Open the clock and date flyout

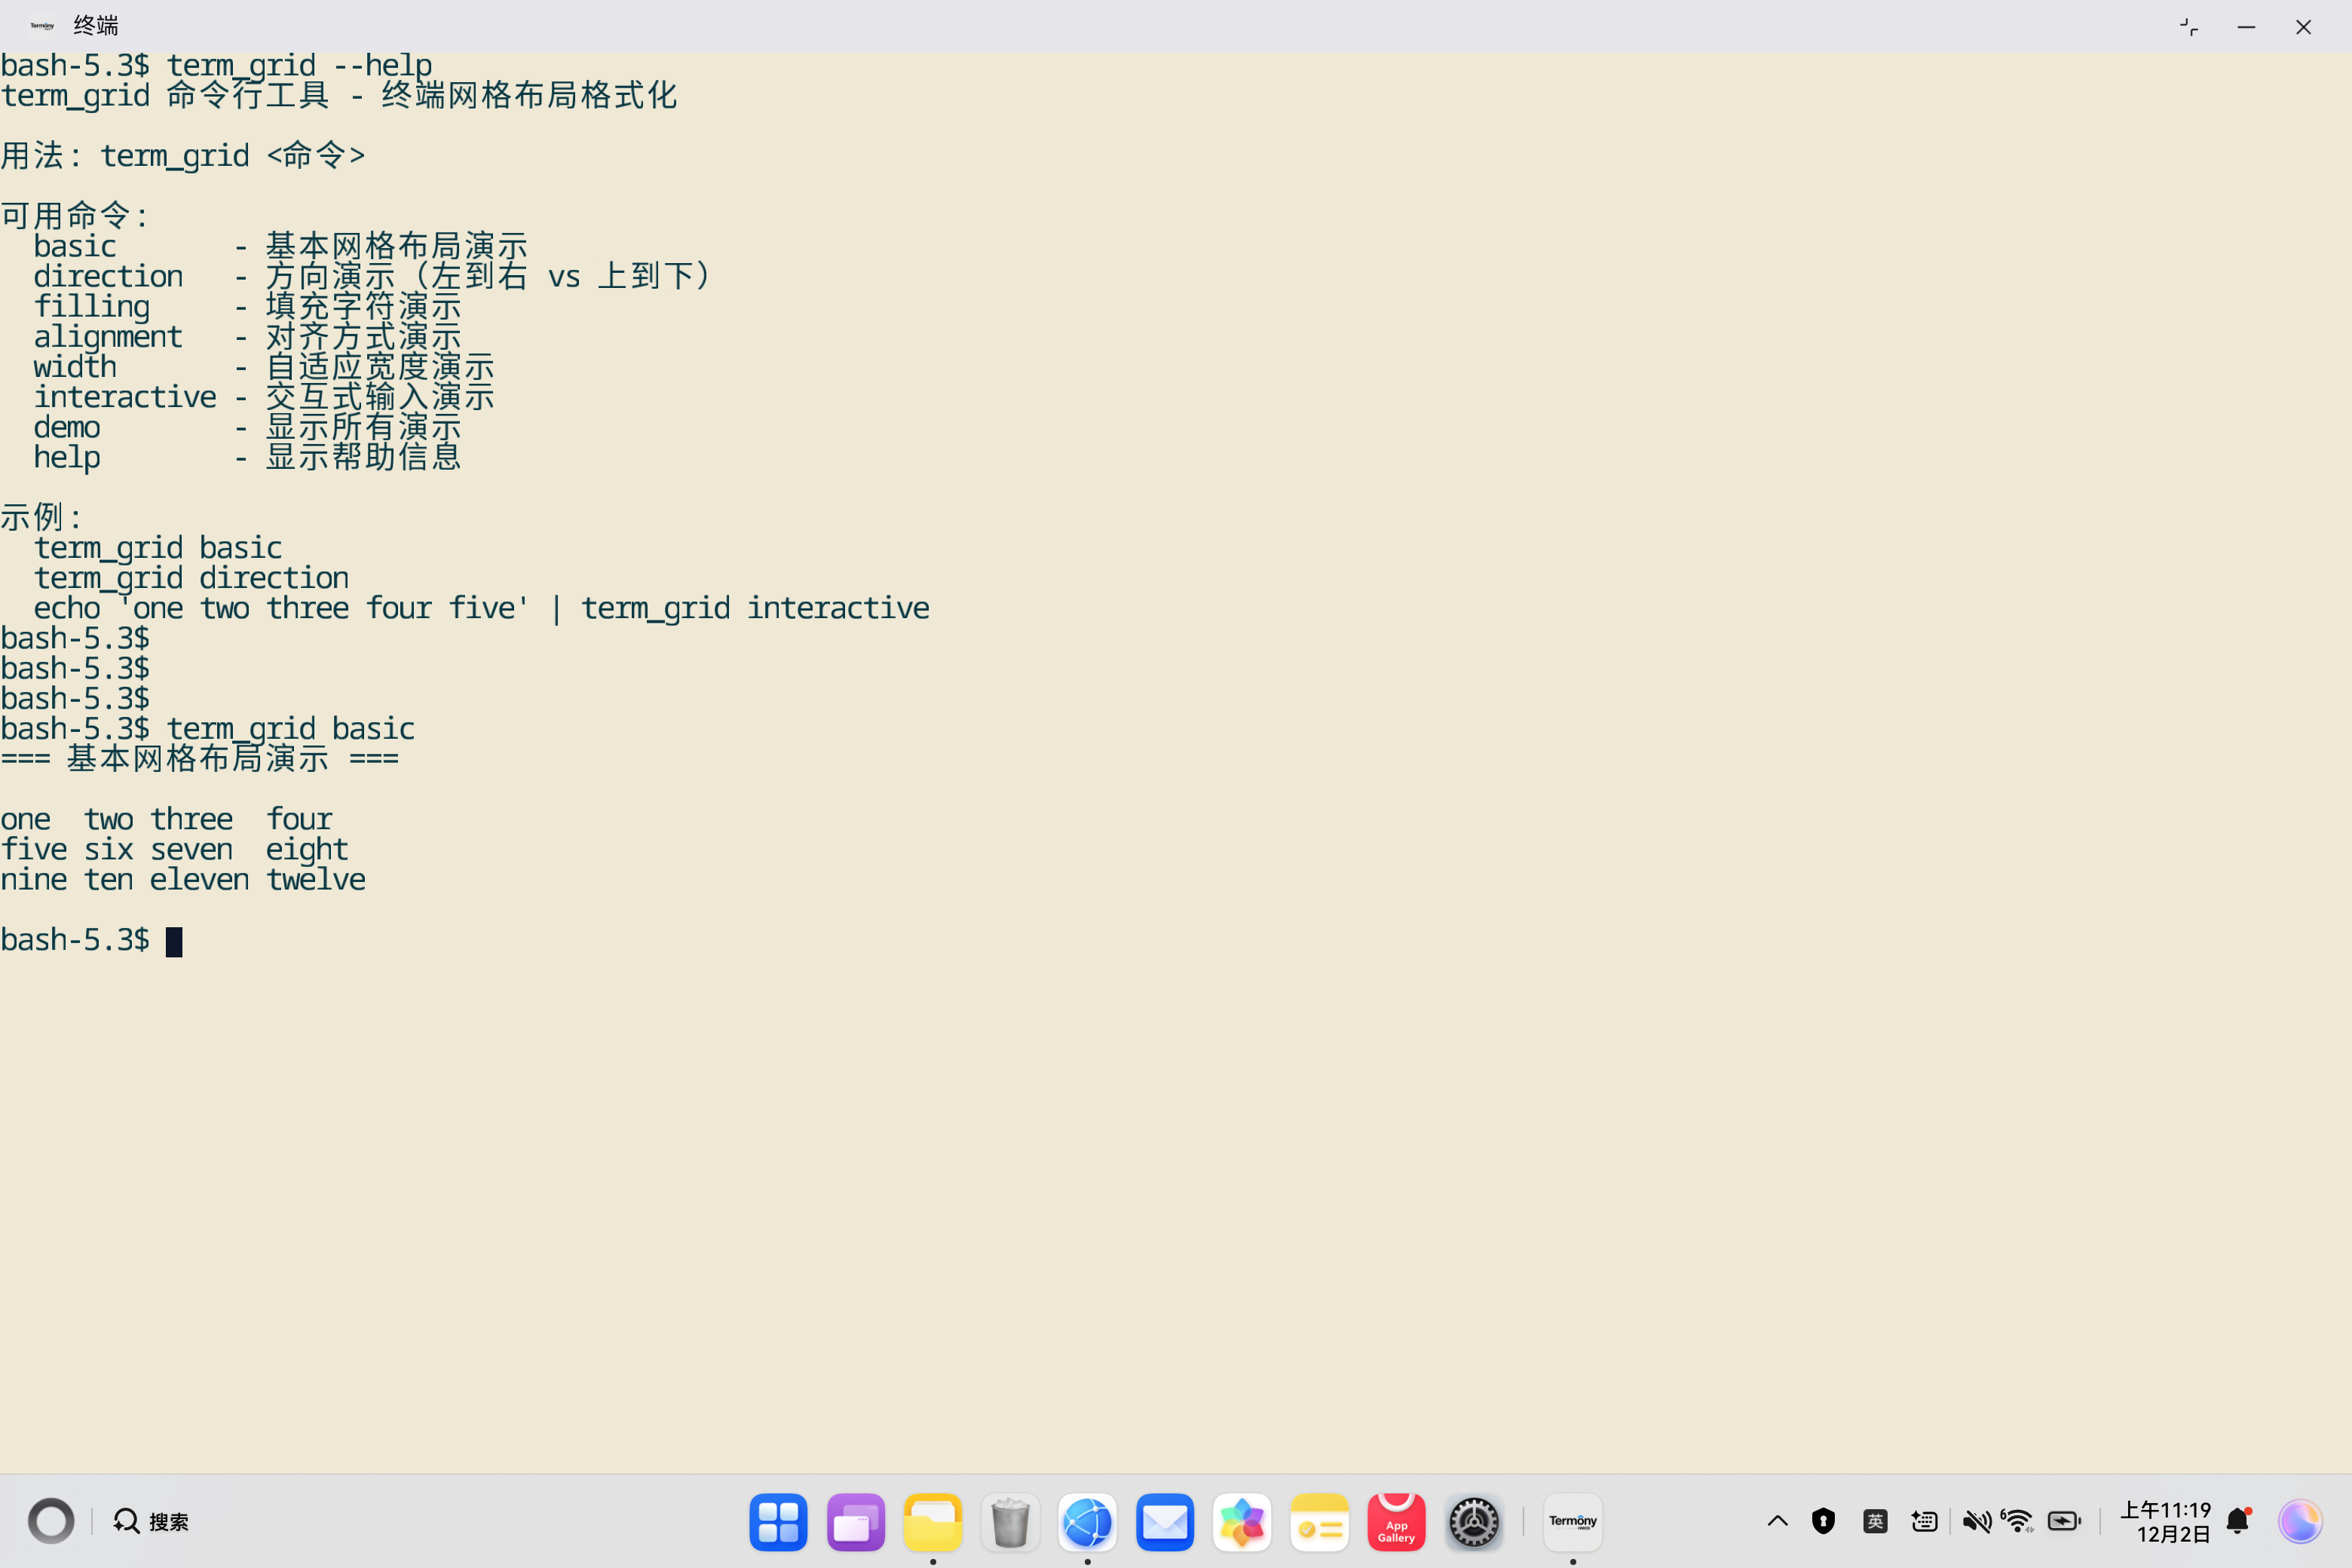(x=2166, y=1521)
